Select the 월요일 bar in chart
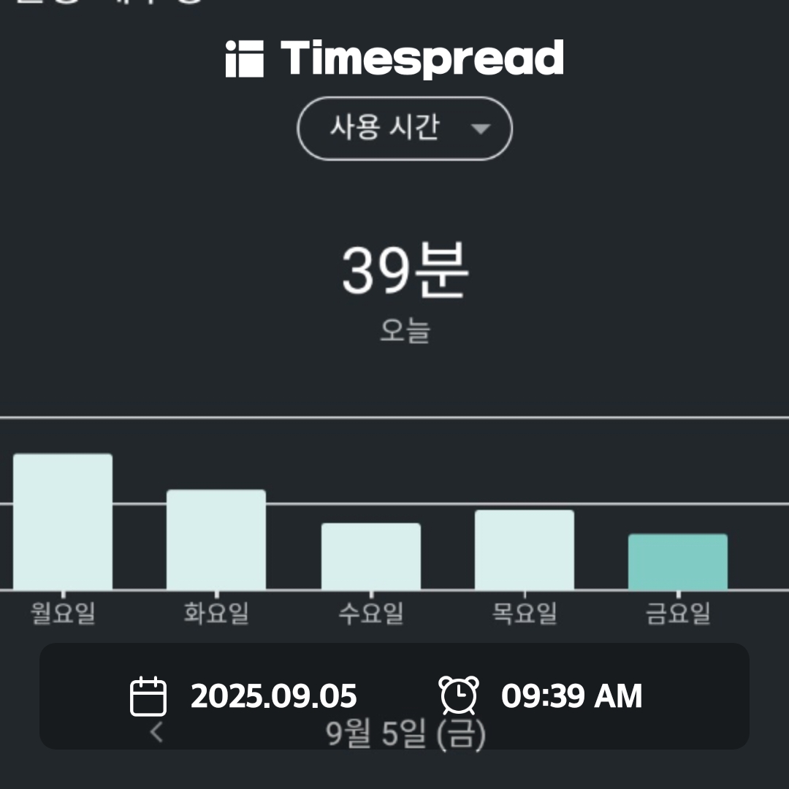The image size is (789, 789). pos(63,522)
